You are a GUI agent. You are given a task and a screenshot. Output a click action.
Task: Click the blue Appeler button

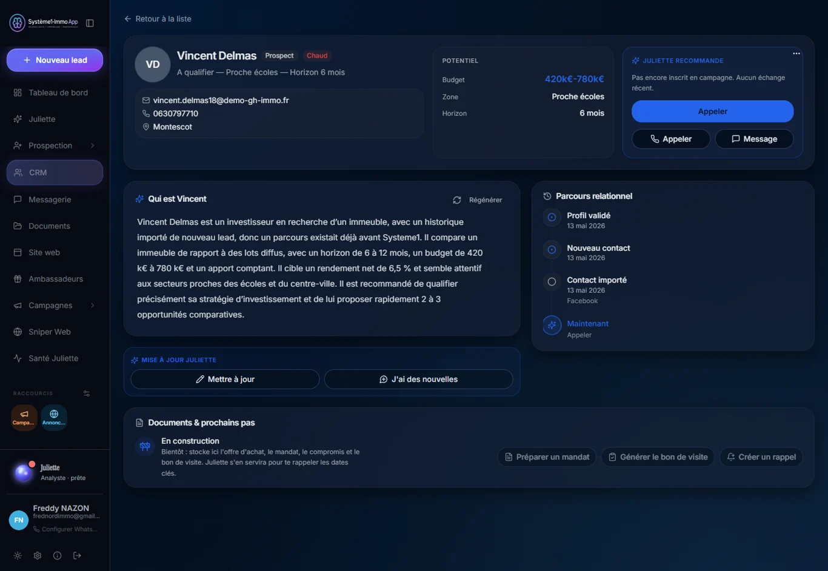[x=712, y=112]
